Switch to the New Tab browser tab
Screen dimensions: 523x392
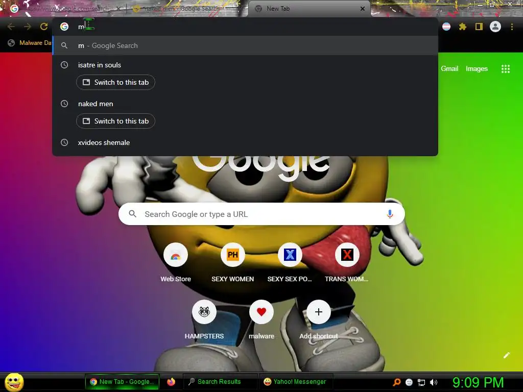click(x=310, y=9)
